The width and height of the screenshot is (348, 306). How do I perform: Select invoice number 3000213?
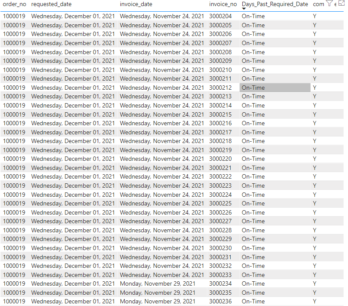click(220, 97)
